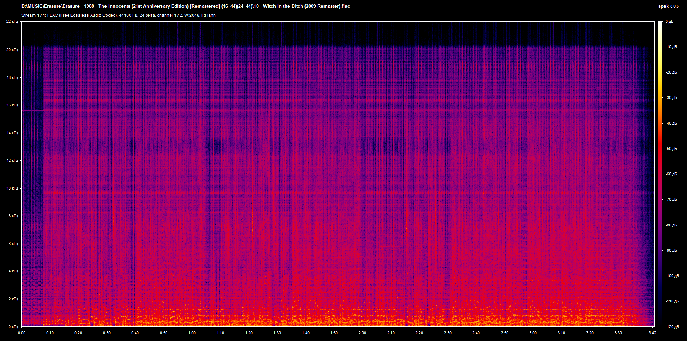The image size is (687, 341).
Task: Click the 3:20 time axis label
Action: (590, 333)
